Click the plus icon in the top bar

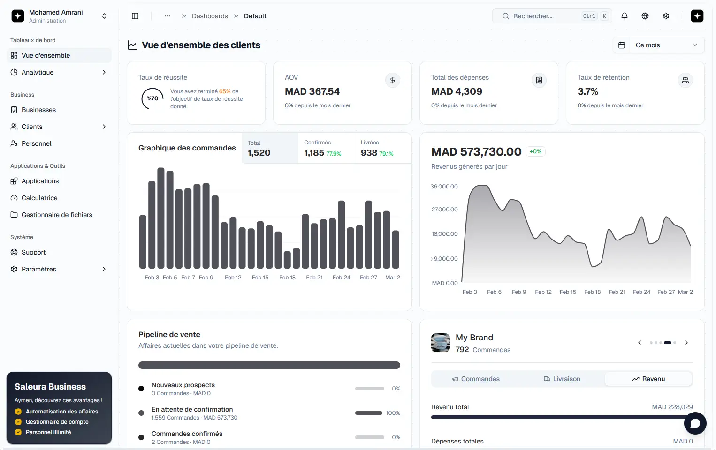click(697, 15)
